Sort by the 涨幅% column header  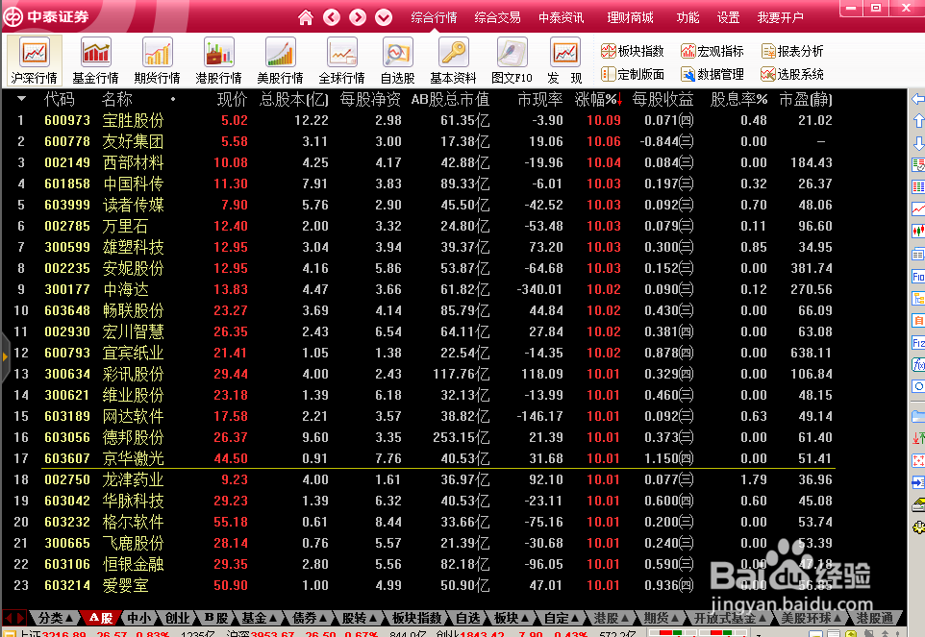[598, 100]
